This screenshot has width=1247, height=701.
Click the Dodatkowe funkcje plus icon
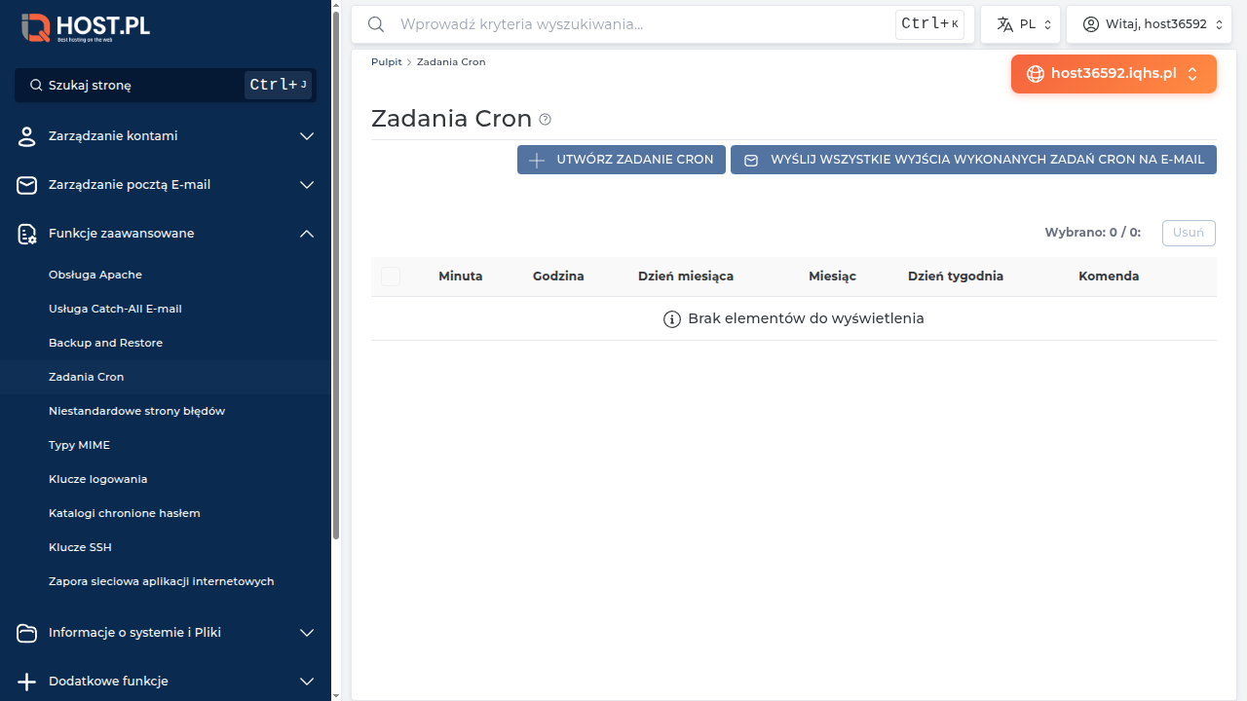[x=27, y=682]
